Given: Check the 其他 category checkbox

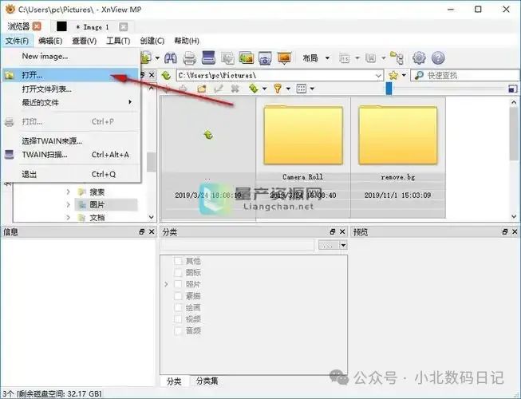Looking at the screenshot, I should click(179, 261).
